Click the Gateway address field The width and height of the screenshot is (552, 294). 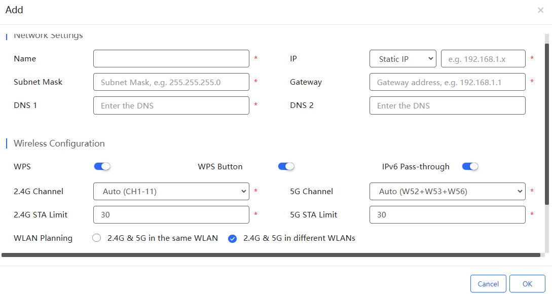448,82
